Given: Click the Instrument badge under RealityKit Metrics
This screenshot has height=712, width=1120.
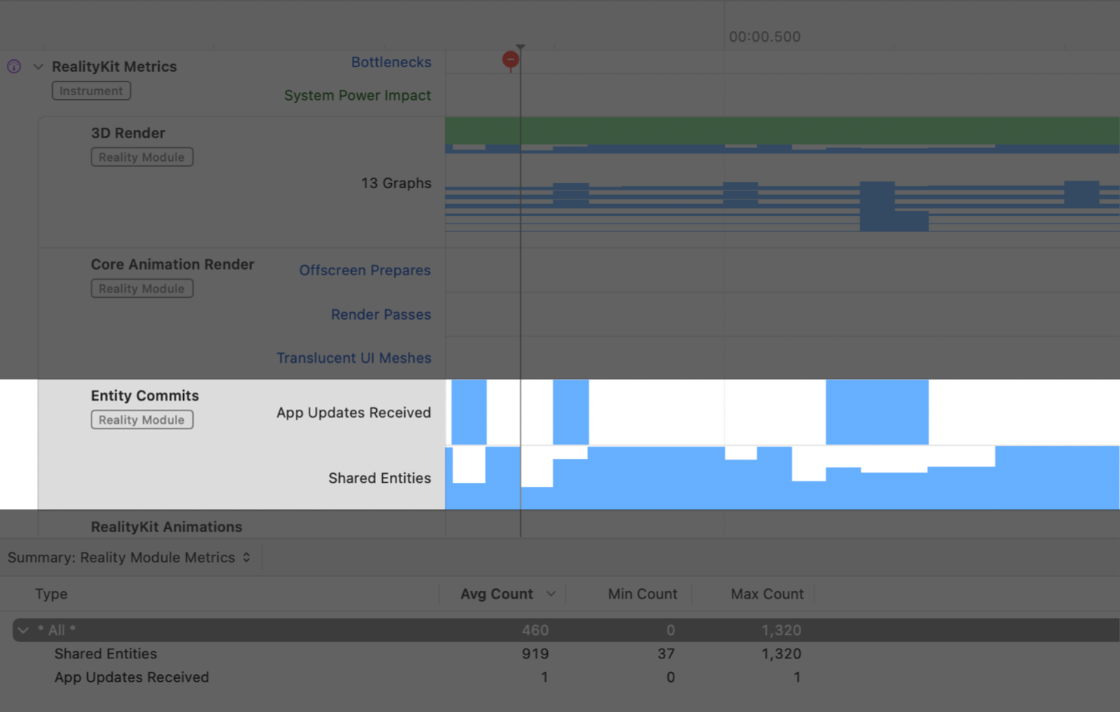Looking at the screenshot, I should point(91,91).
